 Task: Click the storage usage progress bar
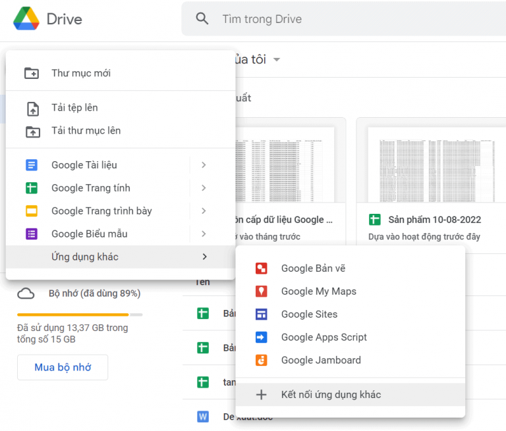tap(80, 315)
